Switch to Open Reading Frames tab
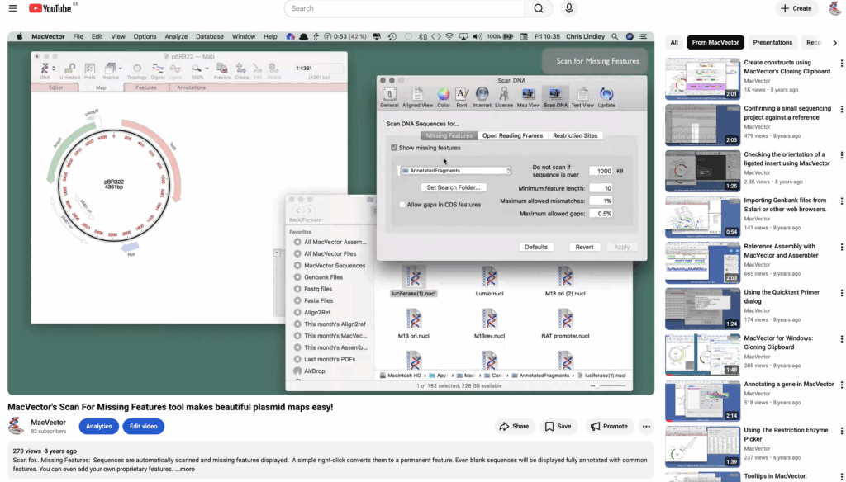 tap(512, 135)
